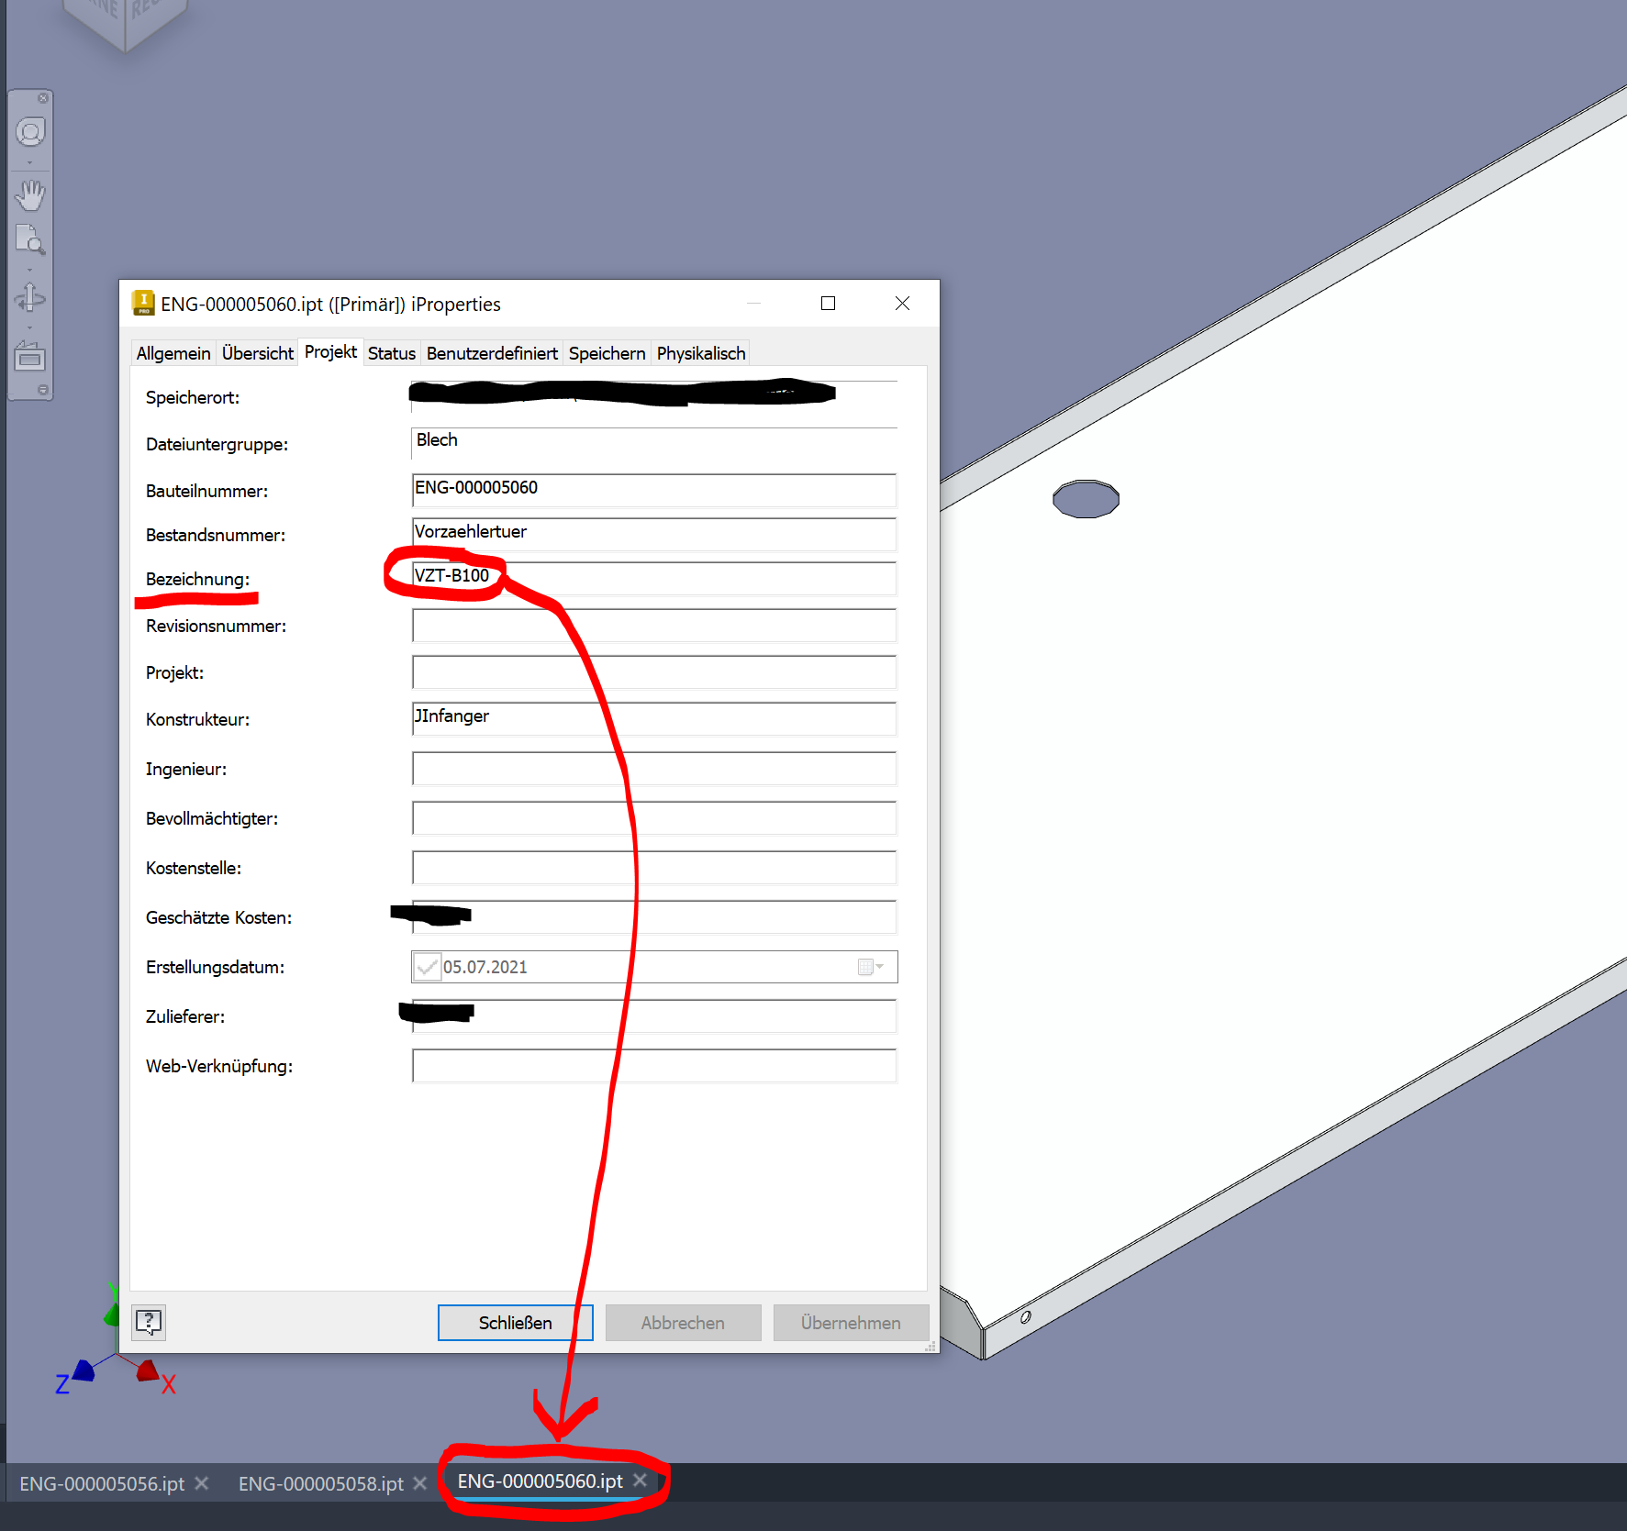Click the Bevollmächtigter field

pyautogui.click(x=654, y=818)
